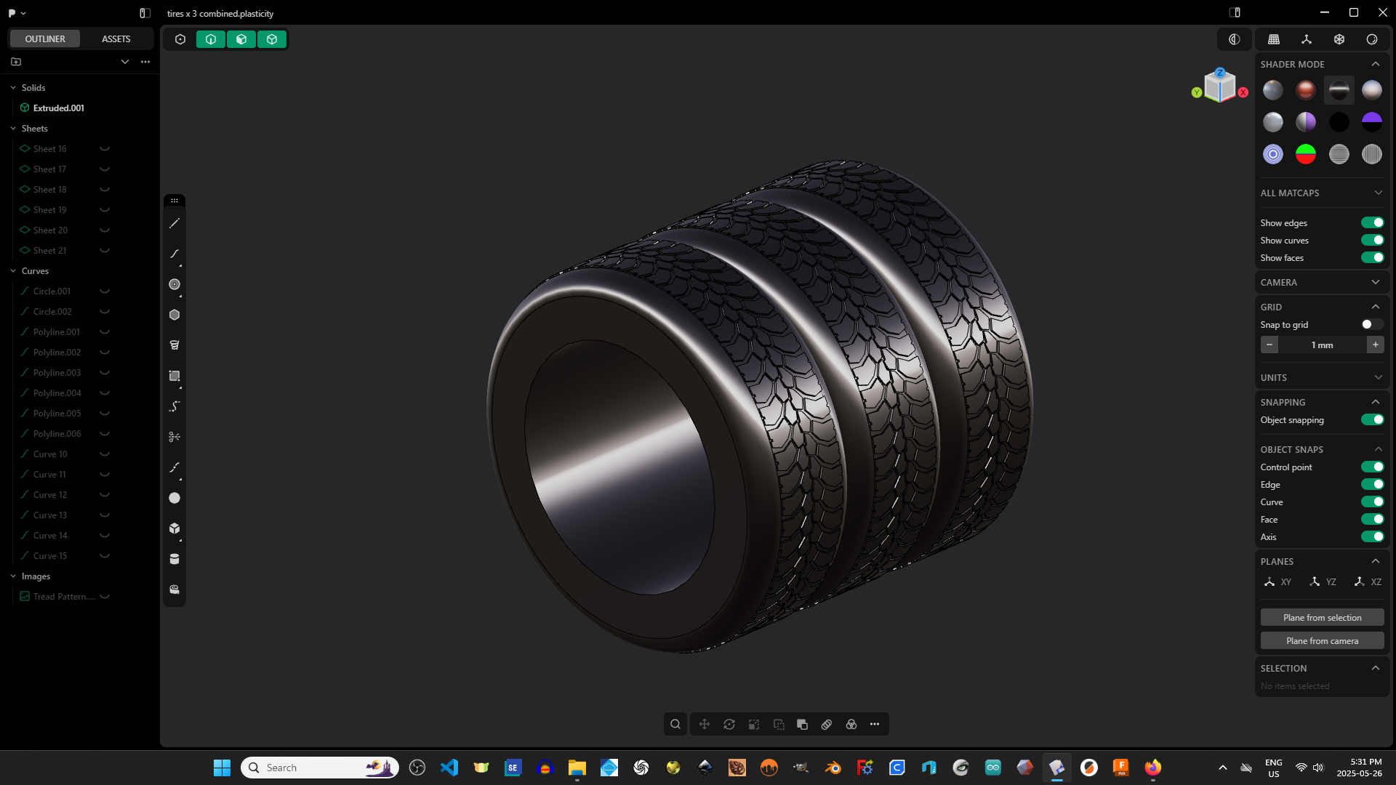Click Plane from camera button

[1322, 640]
